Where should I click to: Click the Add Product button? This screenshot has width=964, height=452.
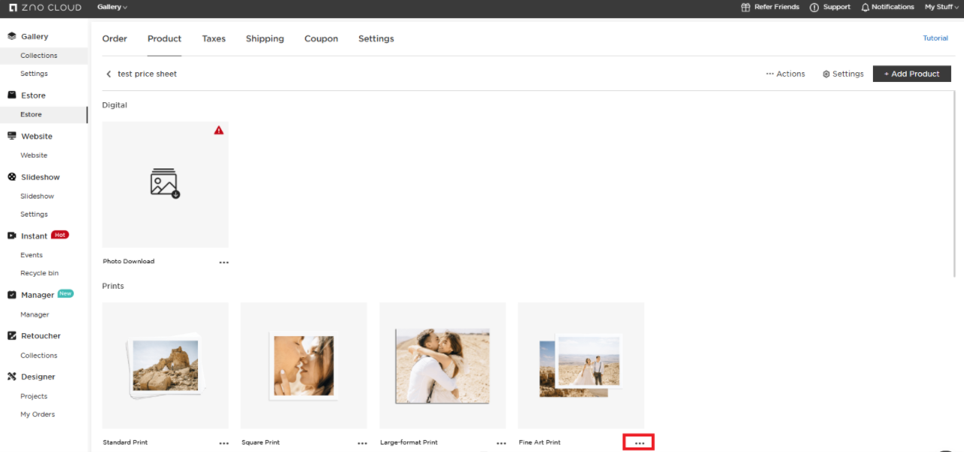(x=911, y=74)
